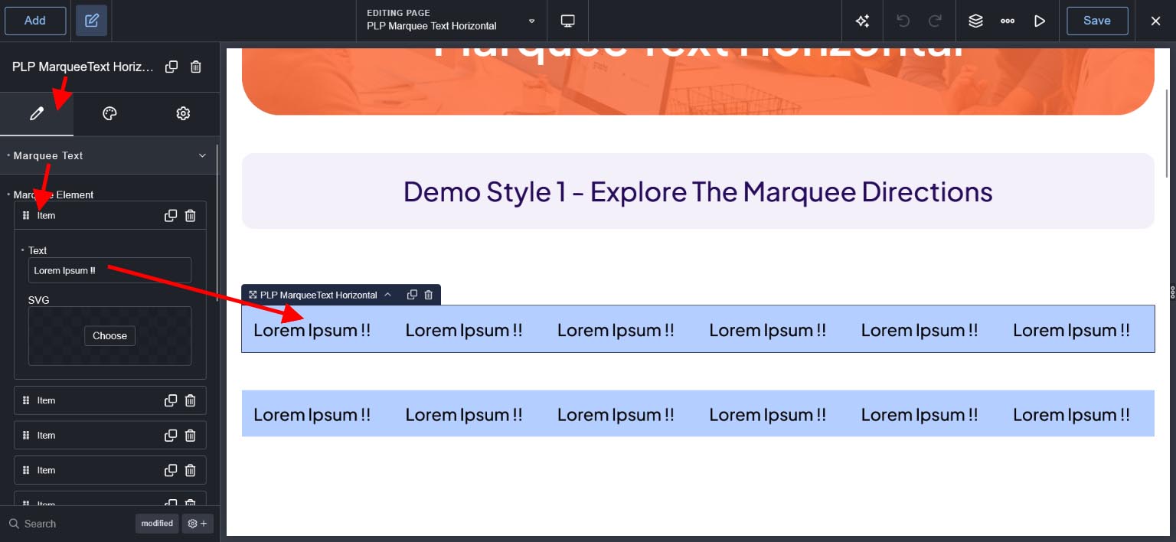Delete the third Item

[x=191, y=436]
